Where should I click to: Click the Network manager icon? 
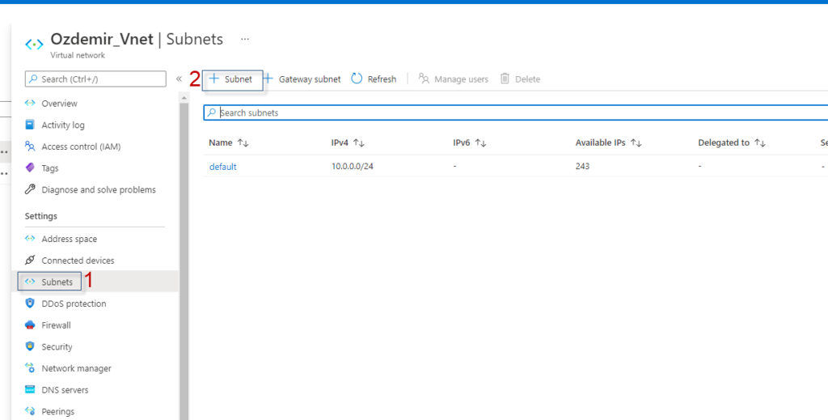click(x=30, y=368)
